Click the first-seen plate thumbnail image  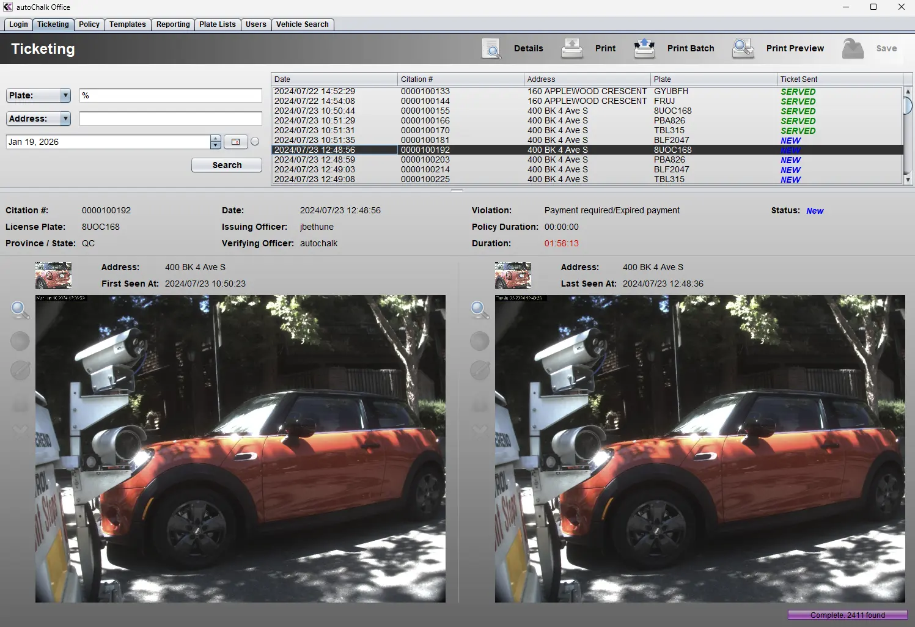[54, 275]
